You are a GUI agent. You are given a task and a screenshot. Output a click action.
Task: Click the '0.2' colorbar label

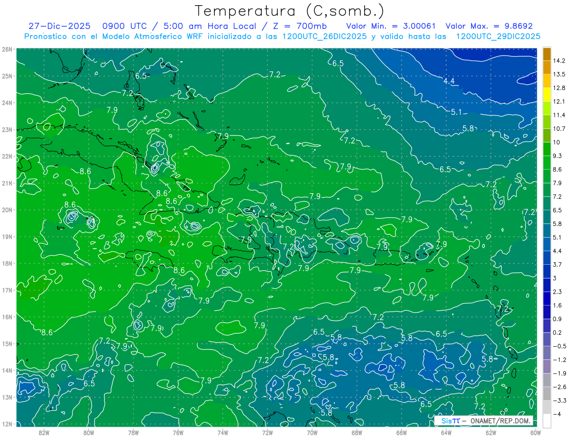tap(558, 332)
